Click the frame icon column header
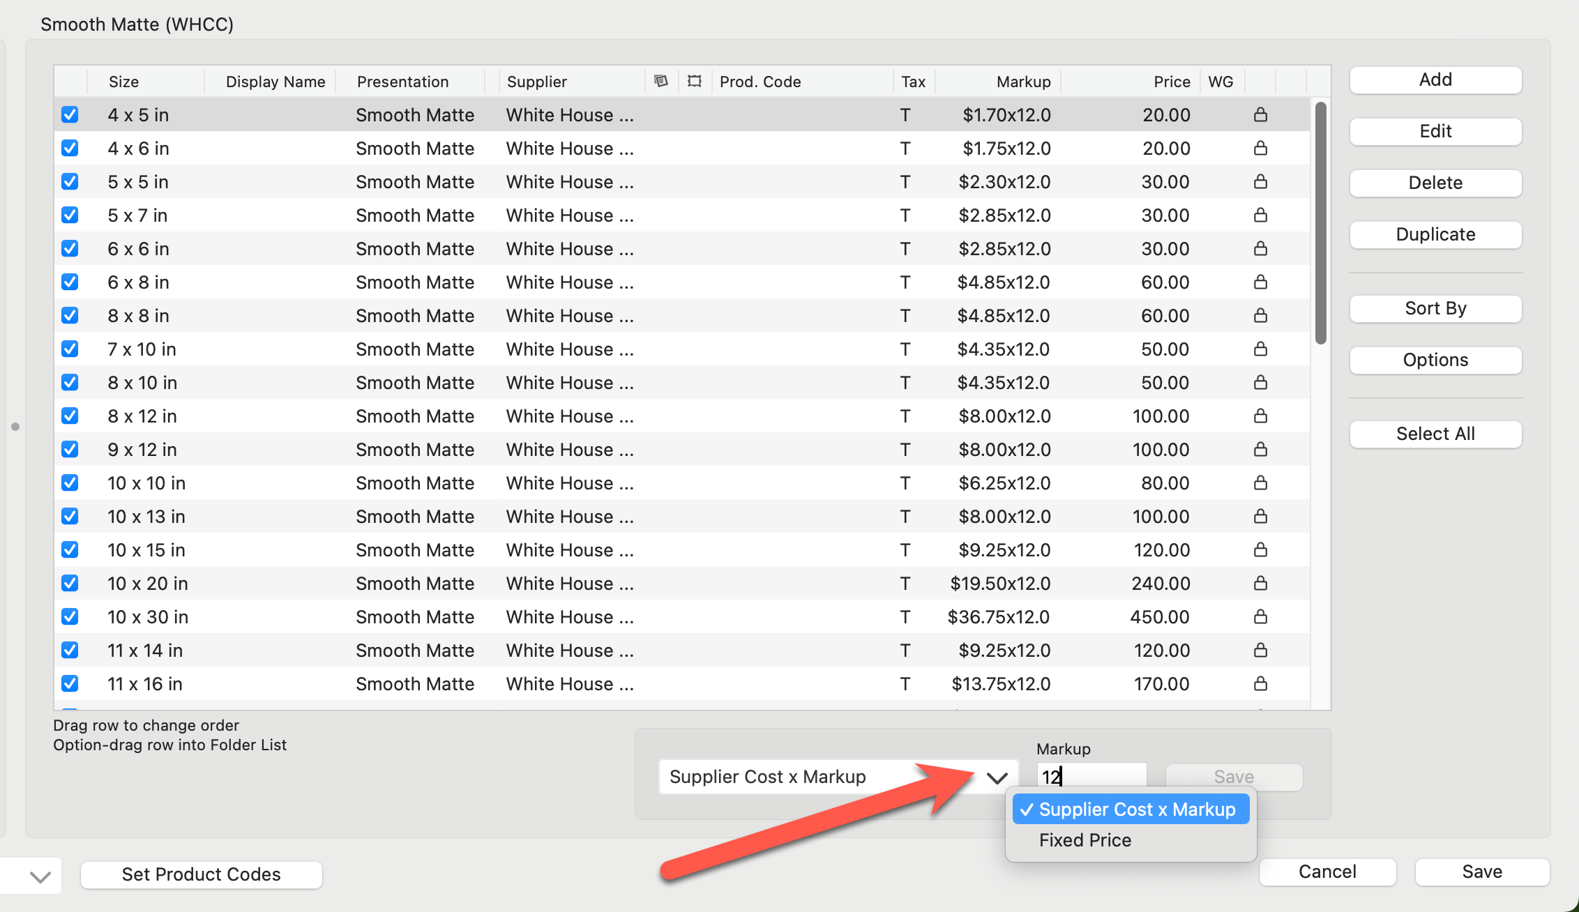The height and width of the screenshot is (912, 1579). click(694, 82)
